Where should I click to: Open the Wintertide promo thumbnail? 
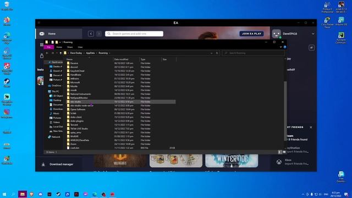click(232, 161)
